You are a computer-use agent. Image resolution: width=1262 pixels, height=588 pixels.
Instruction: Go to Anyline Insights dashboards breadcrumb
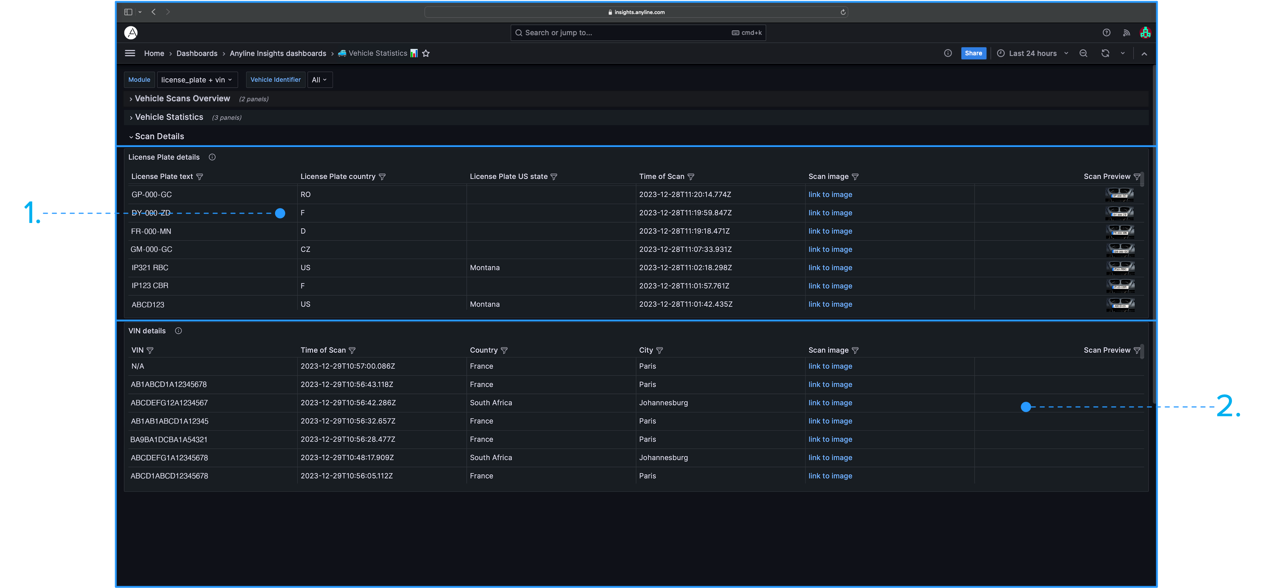278,53
